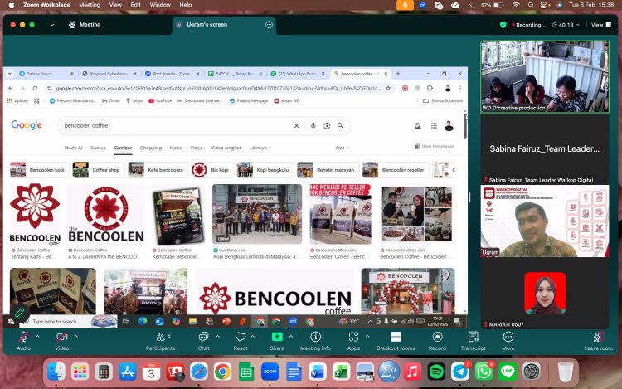Click the Sabina Fairuz_Team Leader participant tile
This screenshot has height=389, width=622.
click(x=545, y=149)
